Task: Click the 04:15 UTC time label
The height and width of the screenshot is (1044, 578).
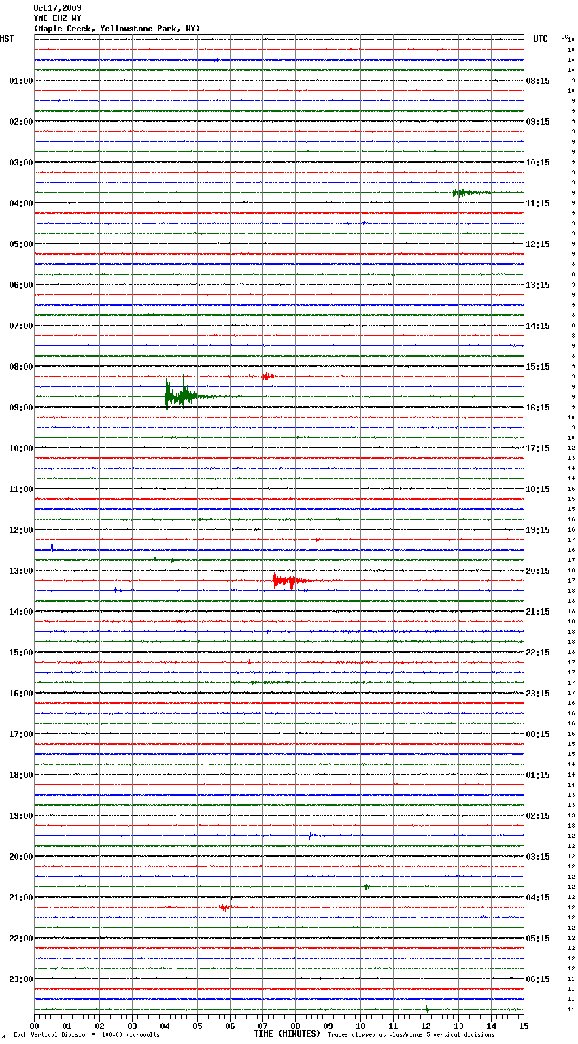Action: coord(538,898)
